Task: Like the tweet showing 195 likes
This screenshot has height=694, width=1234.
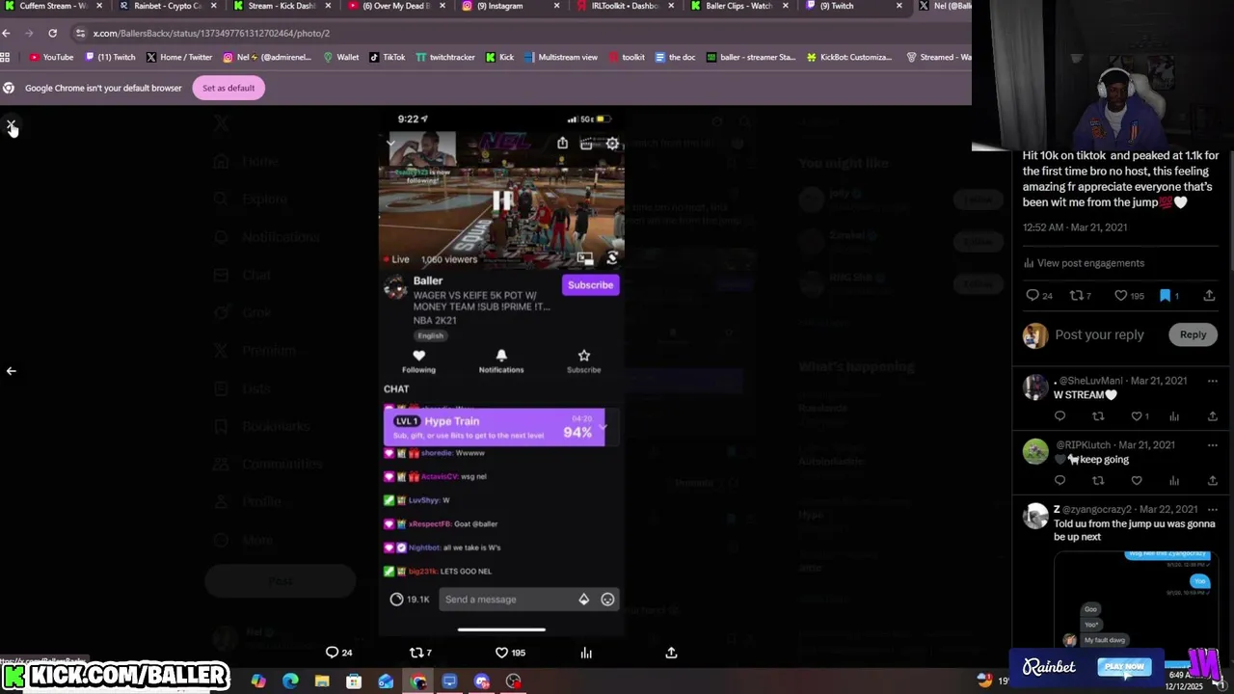Action: click(x=1128, y=296)
